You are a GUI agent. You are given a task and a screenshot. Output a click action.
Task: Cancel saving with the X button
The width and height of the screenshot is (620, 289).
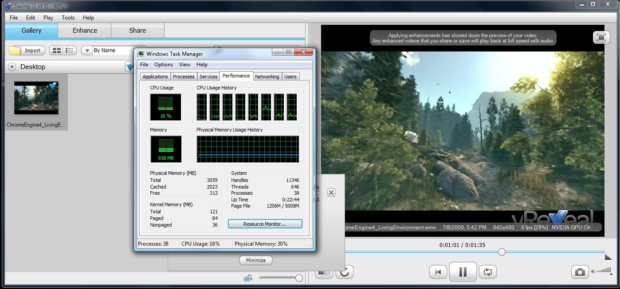[x=331, y=193]
